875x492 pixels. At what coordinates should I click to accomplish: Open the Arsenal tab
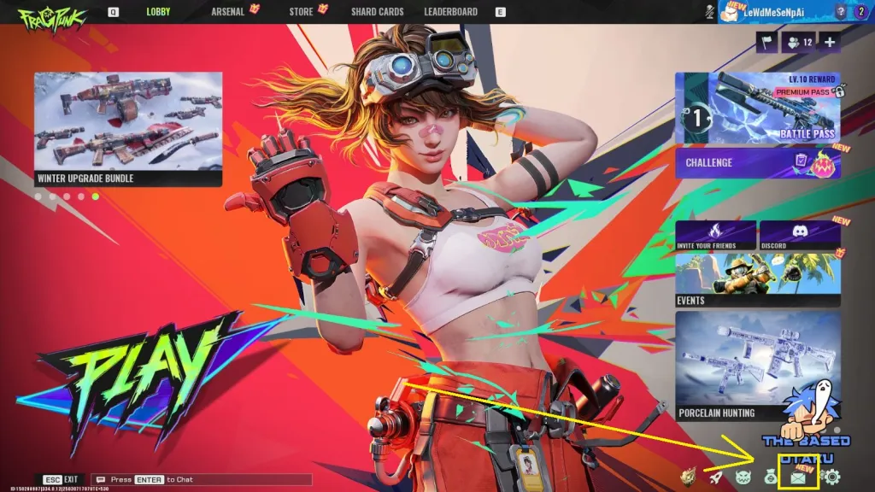click(x=227, y=12)
